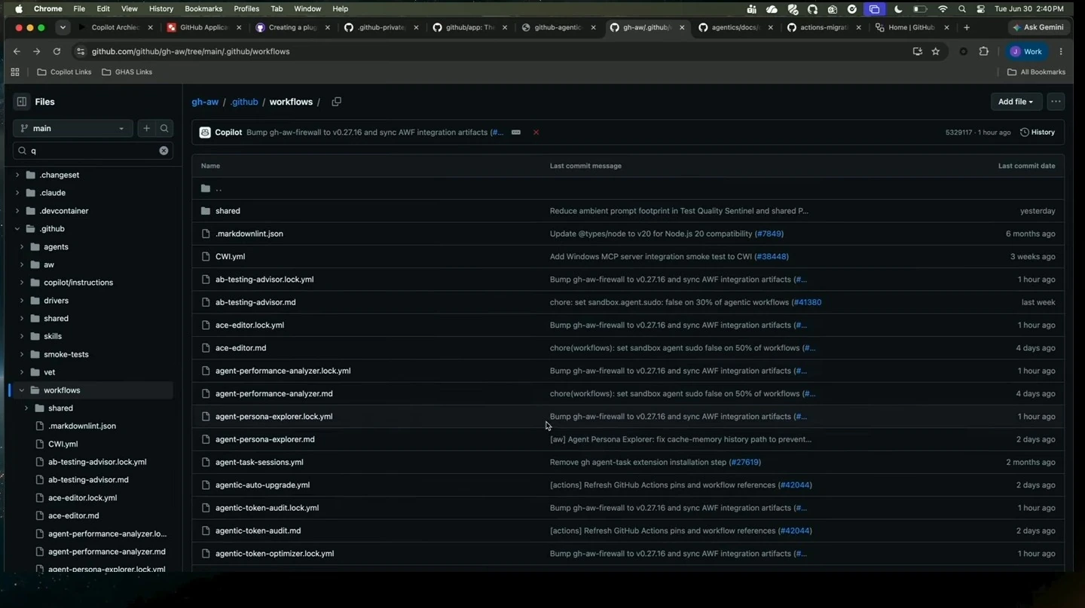Open the main branch selector dropdown

coord(73,128)
